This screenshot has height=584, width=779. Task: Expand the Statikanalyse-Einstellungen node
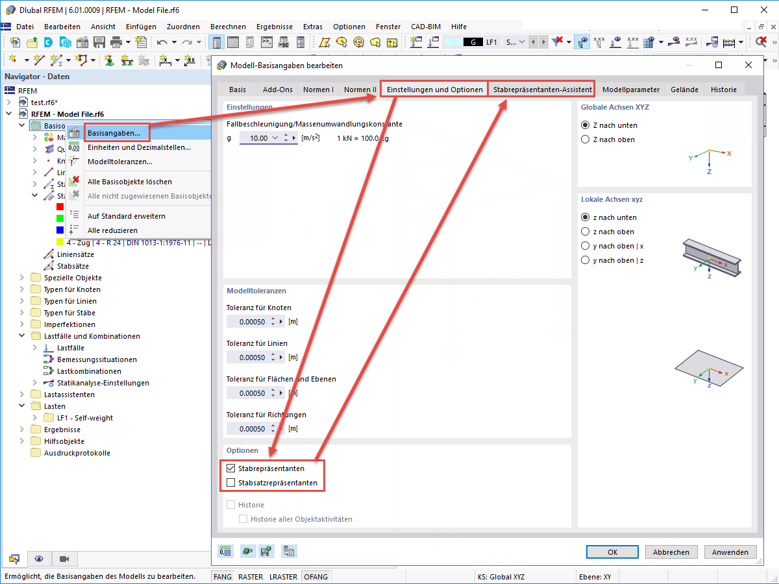[x=35, y=383]
